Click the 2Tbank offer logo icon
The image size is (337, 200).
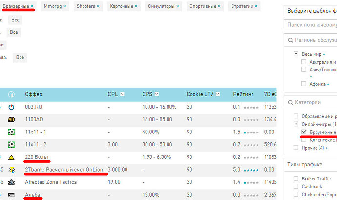pos(11,170)
